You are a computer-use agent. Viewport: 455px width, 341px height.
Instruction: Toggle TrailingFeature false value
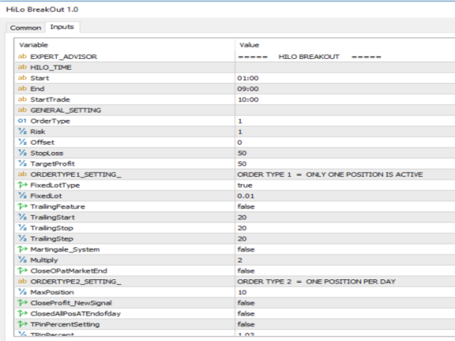246,206
